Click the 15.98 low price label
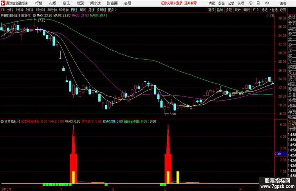 coord(172,114)
